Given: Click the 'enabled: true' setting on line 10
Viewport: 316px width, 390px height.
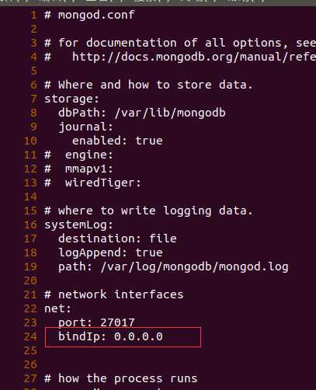Looking at the screenshot, I should [x=117, y=141].
